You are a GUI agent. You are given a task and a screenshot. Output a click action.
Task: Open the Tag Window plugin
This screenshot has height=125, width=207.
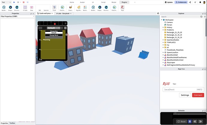click(x=79, y=8)
